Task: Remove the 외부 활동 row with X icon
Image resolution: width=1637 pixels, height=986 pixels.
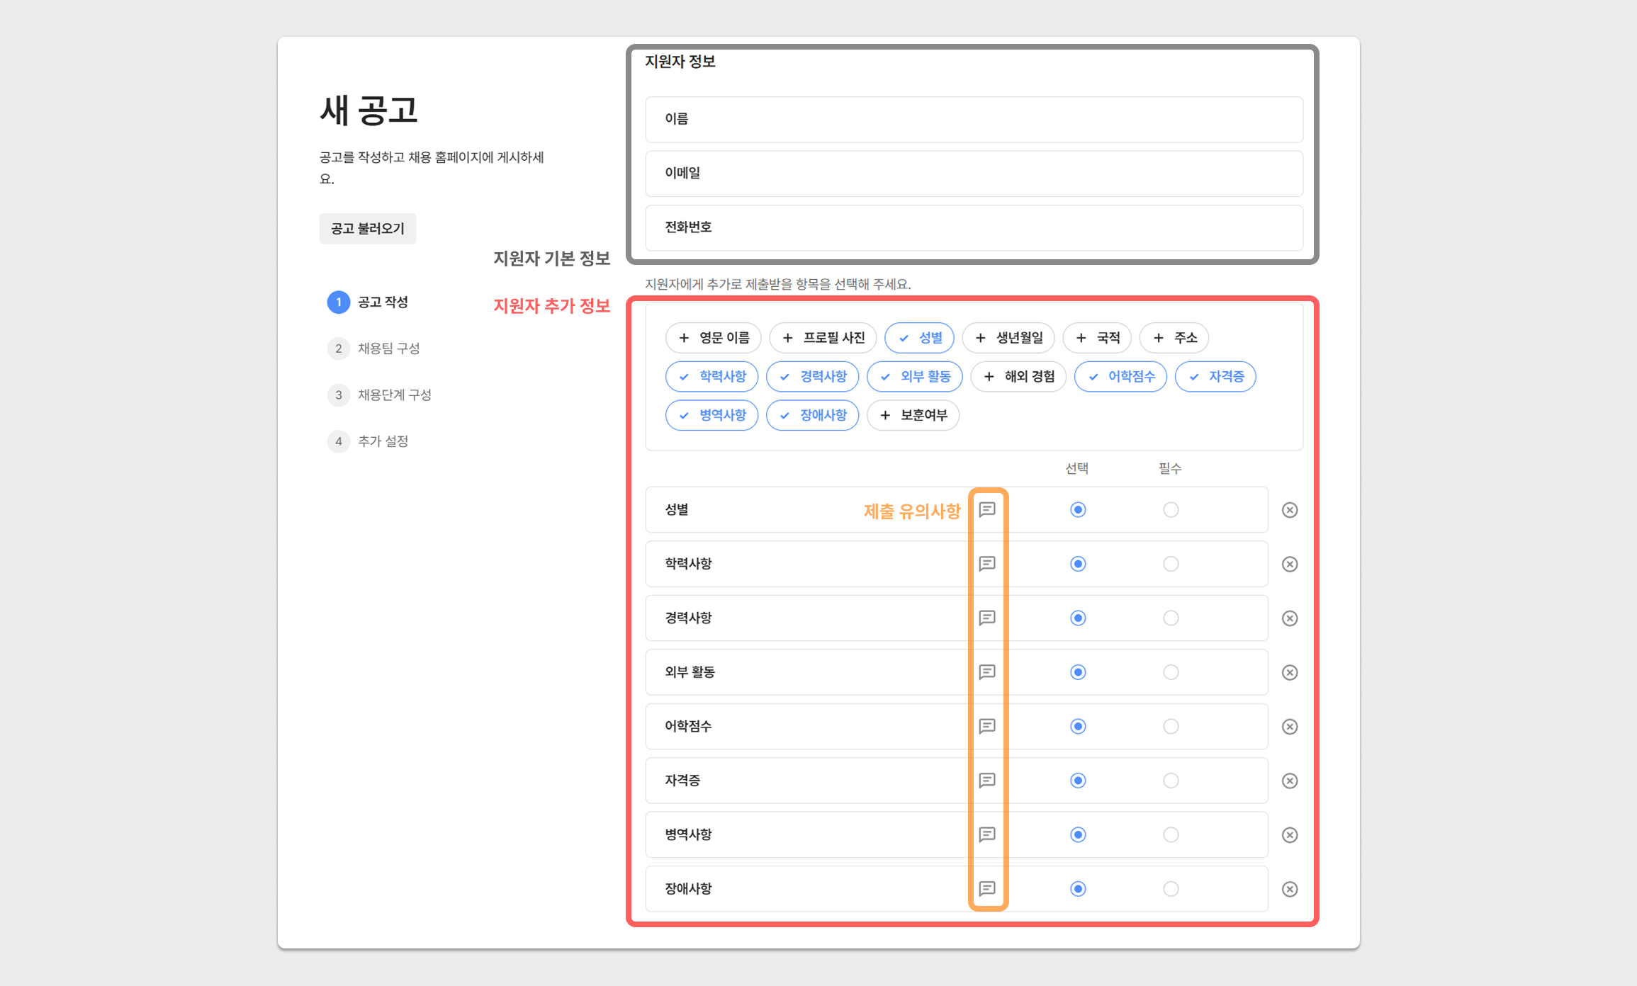Action: (x=1290, y=672)
